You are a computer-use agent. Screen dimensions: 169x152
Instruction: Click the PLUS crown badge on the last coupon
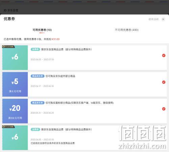click(x=8, y=127)
